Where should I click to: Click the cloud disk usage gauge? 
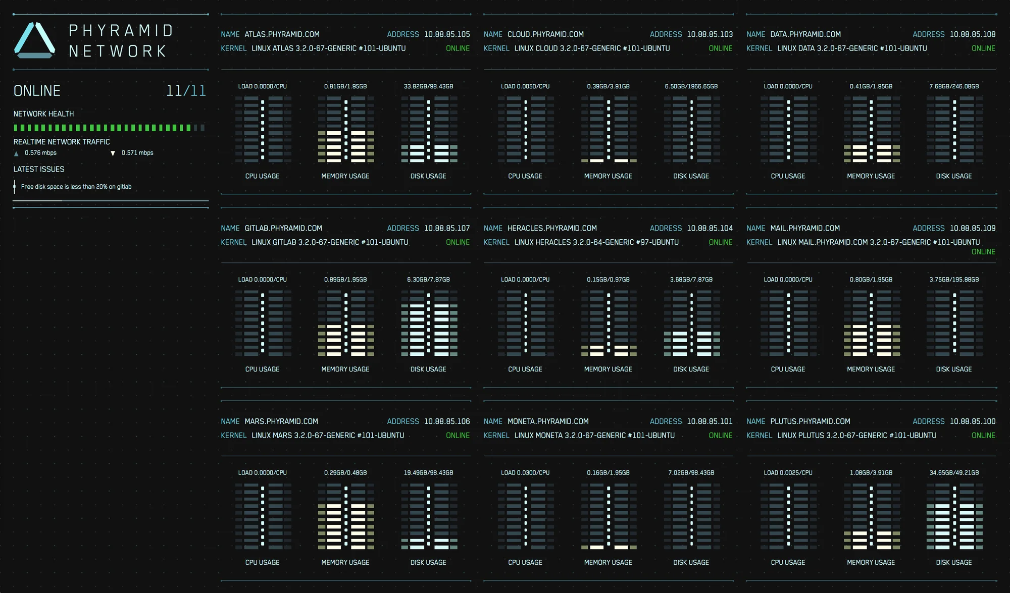(691, 130)
